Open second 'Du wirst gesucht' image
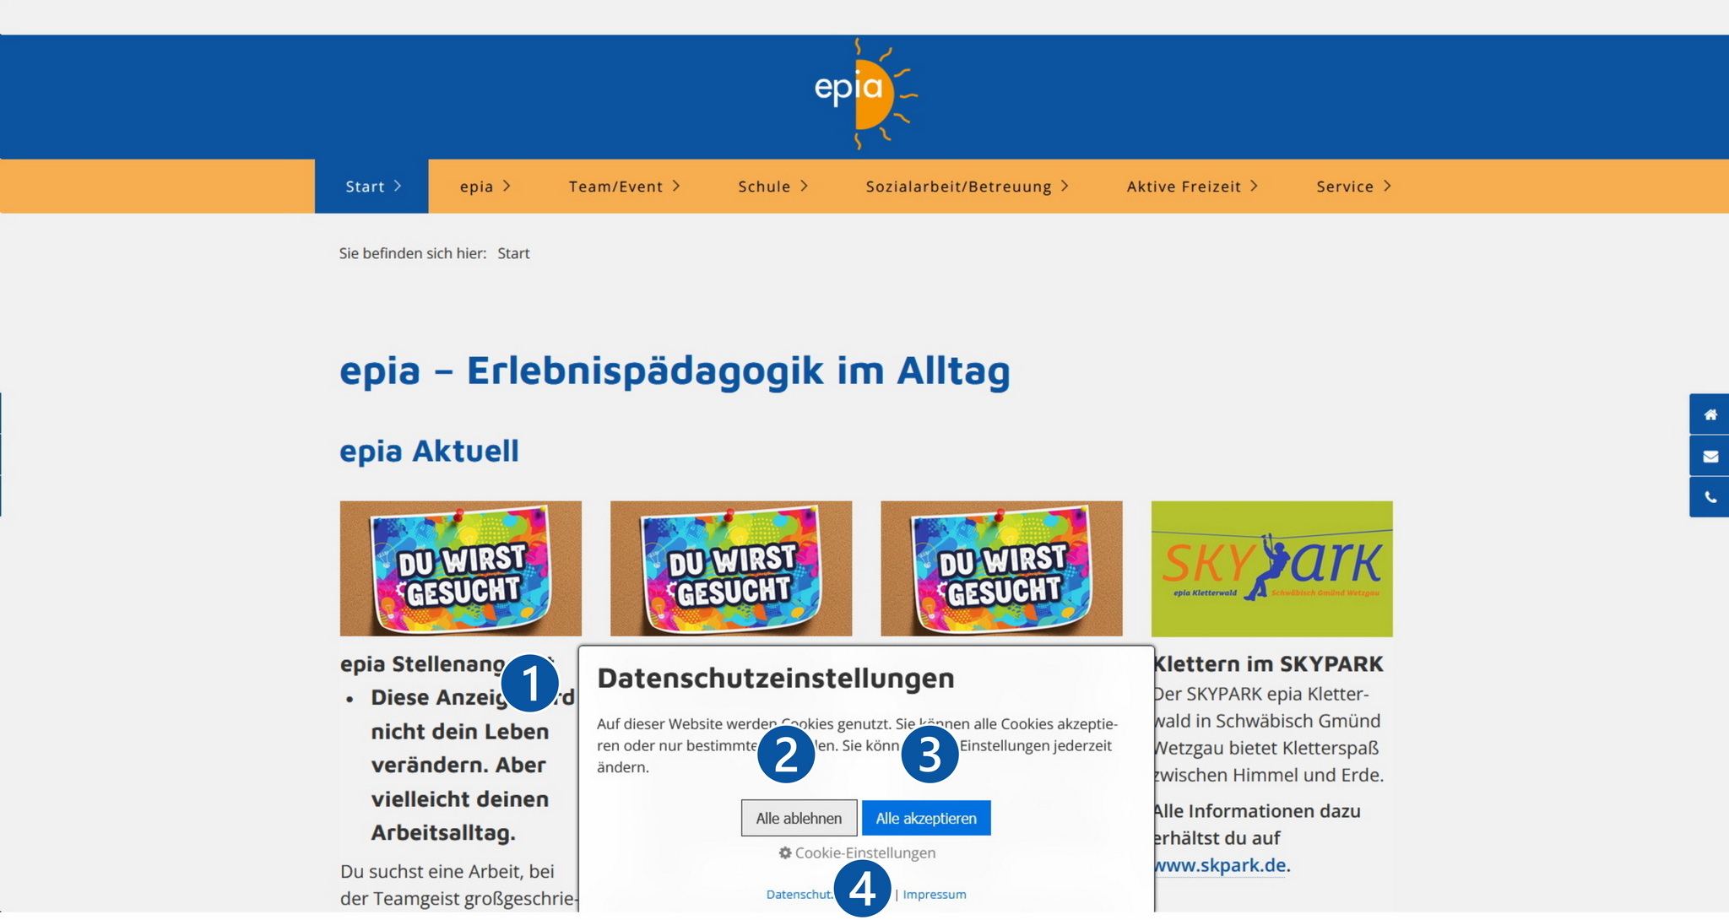1729x920 pixels. [730, 568]
